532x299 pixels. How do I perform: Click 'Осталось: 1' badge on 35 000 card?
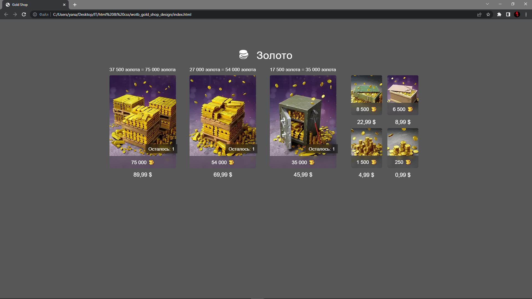tap(322, 149)
